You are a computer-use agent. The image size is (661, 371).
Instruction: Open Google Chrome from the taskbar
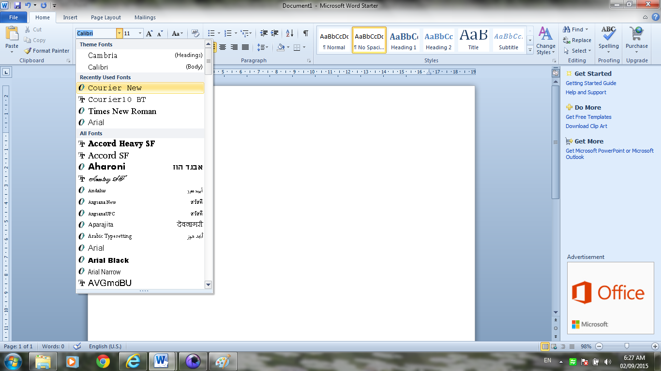(103, 361)
